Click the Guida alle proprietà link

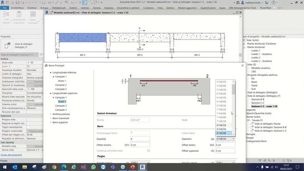tap(11, 155)
